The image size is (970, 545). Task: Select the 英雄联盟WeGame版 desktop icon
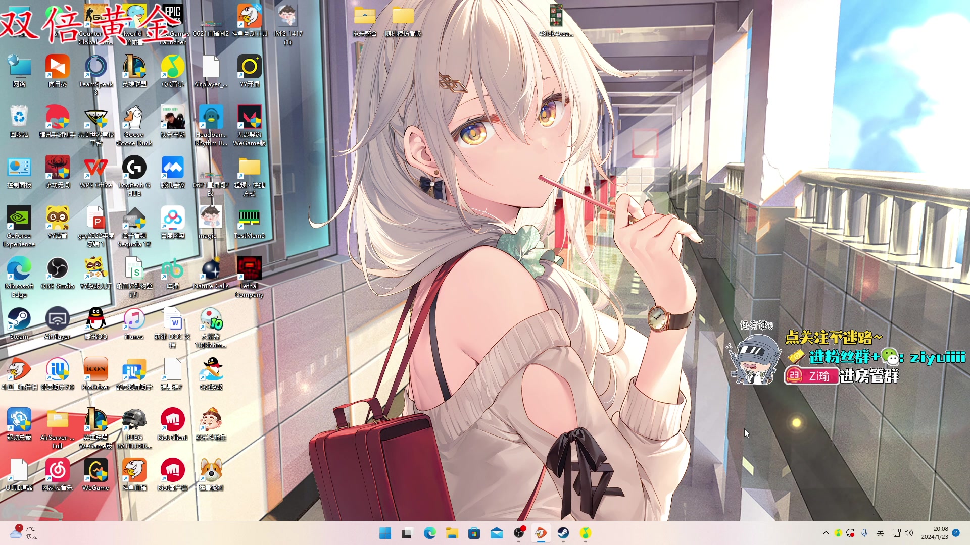coord(96,428)
